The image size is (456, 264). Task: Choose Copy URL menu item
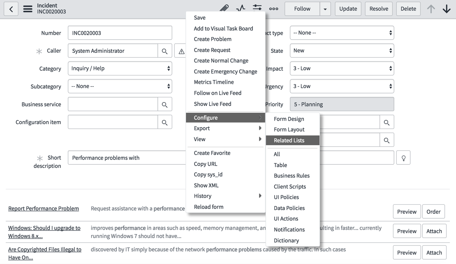tap(226, 164)
